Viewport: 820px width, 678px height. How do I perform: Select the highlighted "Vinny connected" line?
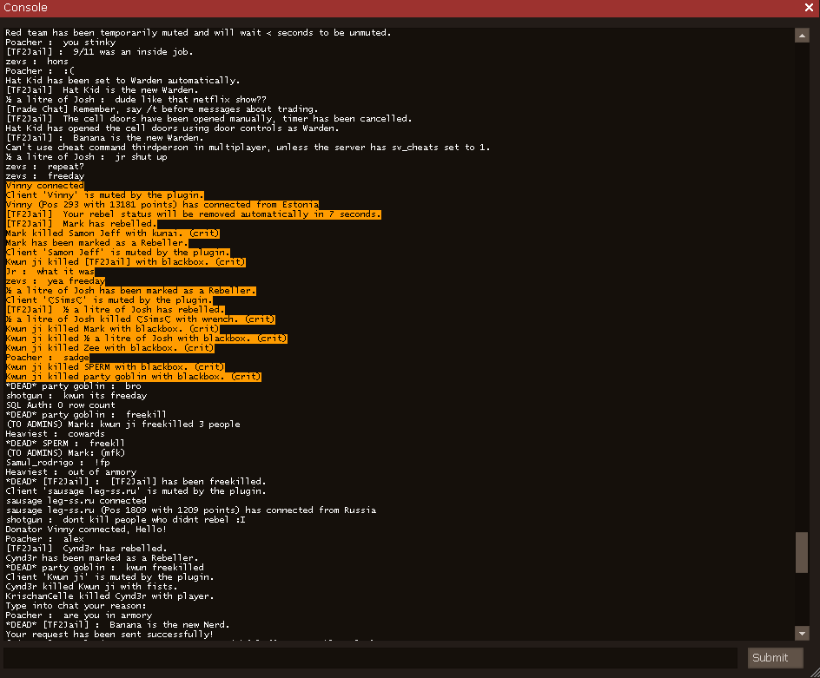coord(45,186)
